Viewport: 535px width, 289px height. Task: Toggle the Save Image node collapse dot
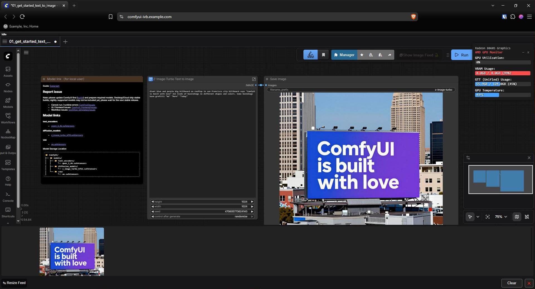click(267, 79)
